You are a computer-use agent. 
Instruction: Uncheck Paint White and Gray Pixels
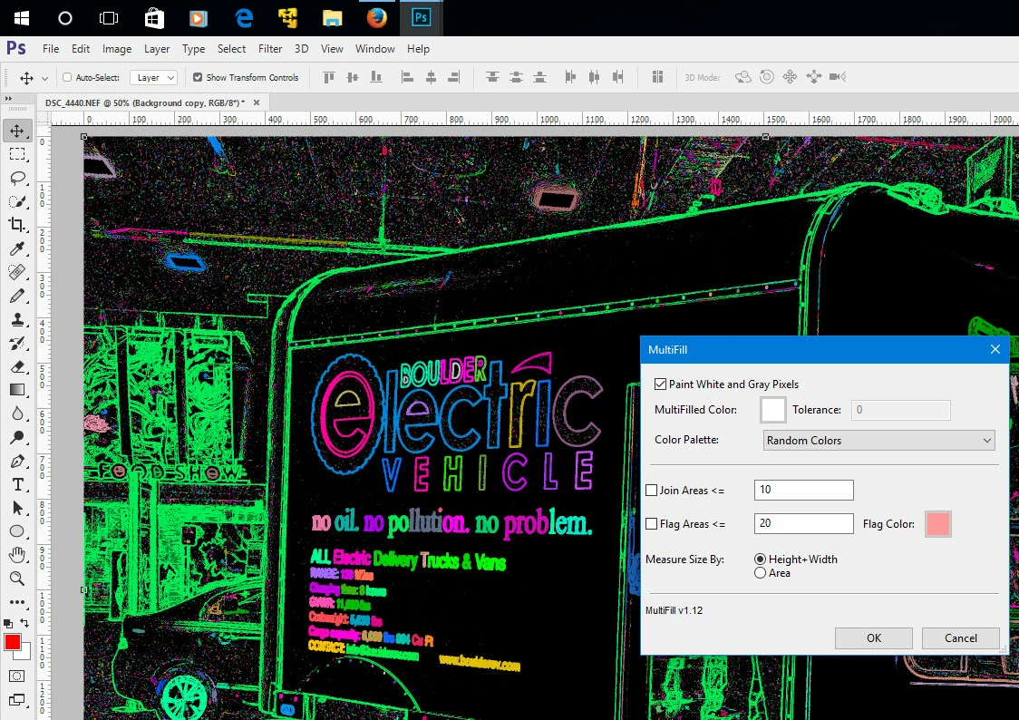660,384
